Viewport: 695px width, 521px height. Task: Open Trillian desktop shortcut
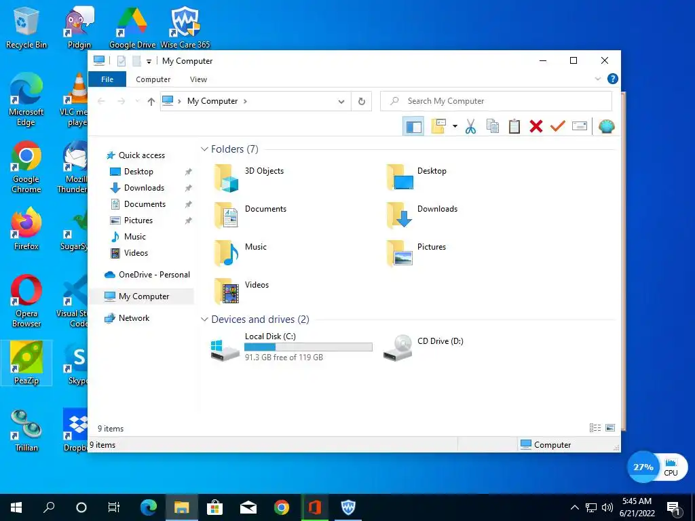[26, 430]
